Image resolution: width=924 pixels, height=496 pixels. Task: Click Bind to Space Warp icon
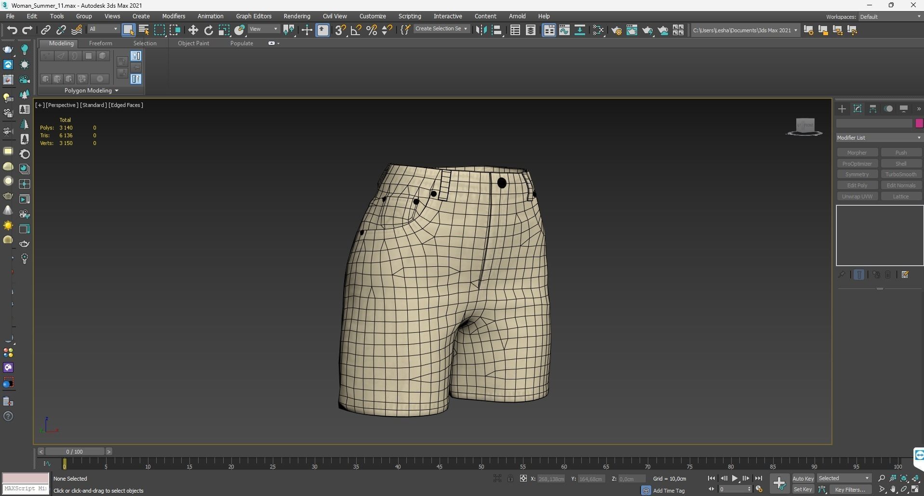tap(77, 30)
